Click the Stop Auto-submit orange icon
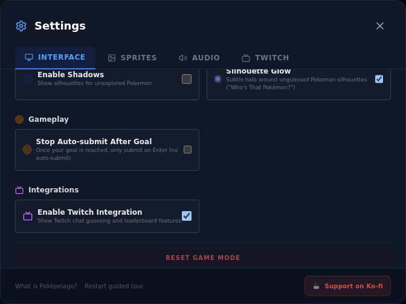Image resolution: width=406 pixels, height=304 pixels. pos(27,150)
